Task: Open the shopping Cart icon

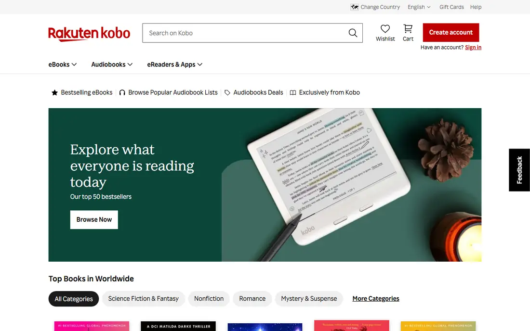Action: click(x=408, y=29)
